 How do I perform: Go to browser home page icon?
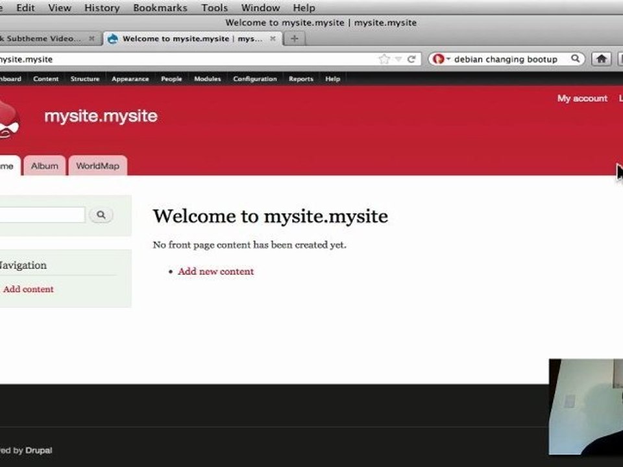[x=601, y=59]
